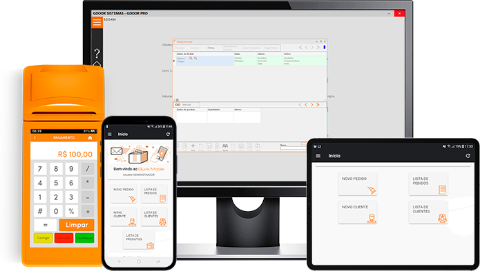Switch to the Filtros tab in Pedidos window
The image size is (480, 271).
click(211, 48)
